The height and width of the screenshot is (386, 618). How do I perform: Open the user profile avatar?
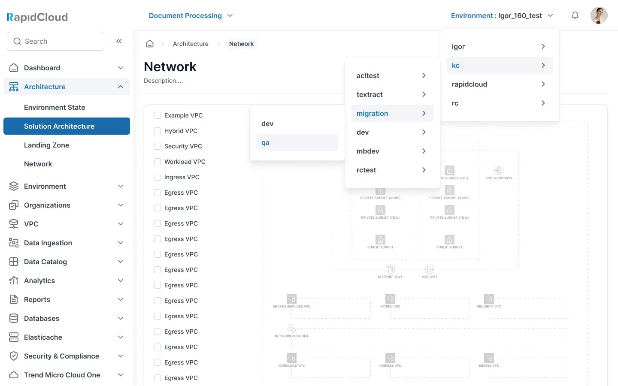pyautogui.click(x=599, y=15)
